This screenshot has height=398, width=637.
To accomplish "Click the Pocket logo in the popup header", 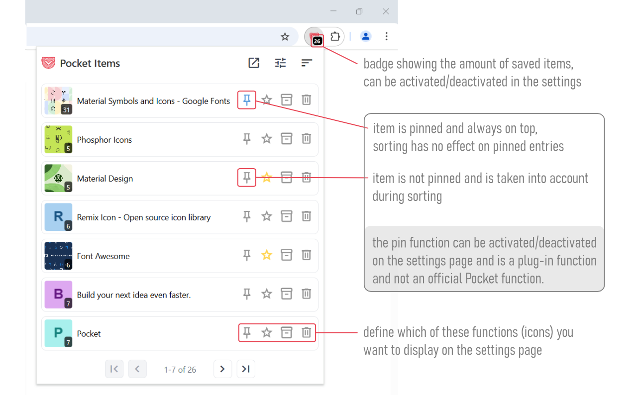I will (x=48, y=63).
